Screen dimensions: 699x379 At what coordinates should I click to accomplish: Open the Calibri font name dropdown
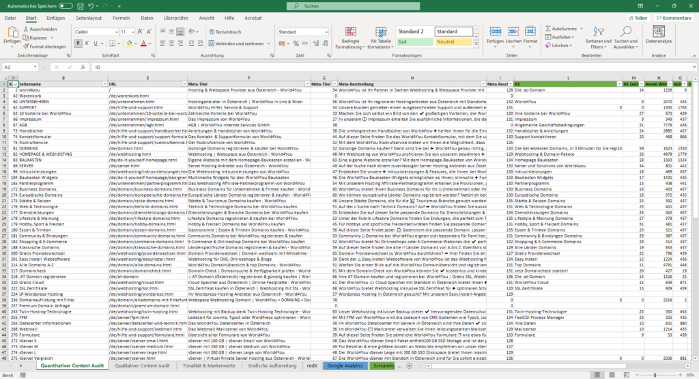coord(116,32)
